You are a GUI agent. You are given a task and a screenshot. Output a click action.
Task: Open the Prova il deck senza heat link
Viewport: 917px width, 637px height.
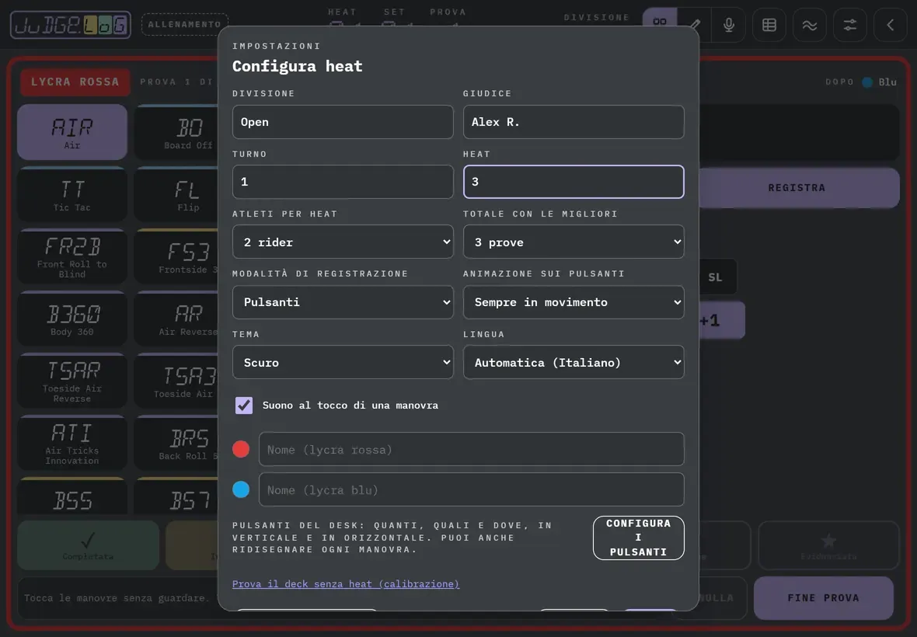346,584
